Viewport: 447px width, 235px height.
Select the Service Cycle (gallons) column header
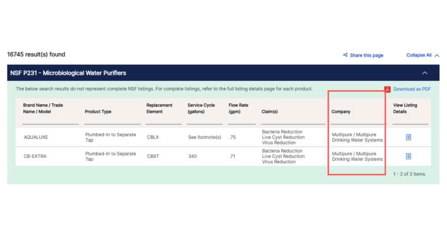pos(201,108)
